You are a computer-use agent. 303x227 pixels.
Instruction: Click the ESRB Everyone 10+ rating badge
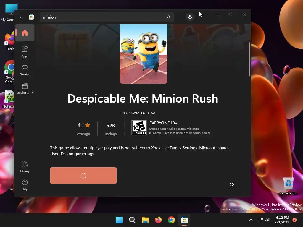pyautogui.click(x=139, y=128)
